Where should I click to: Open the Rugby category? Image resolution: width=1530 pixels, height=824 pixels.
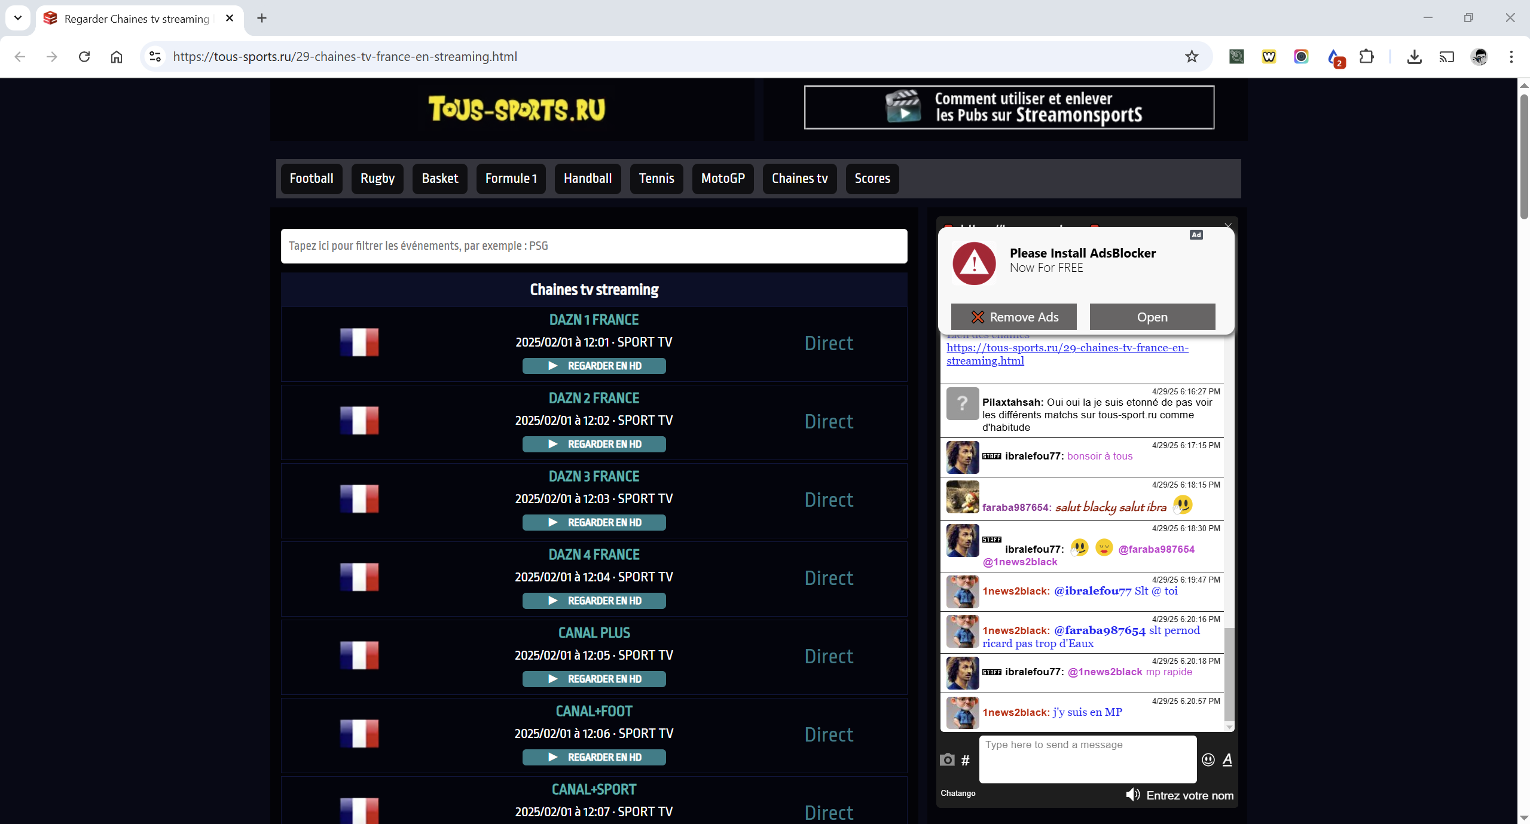click(x=377, y=179)
